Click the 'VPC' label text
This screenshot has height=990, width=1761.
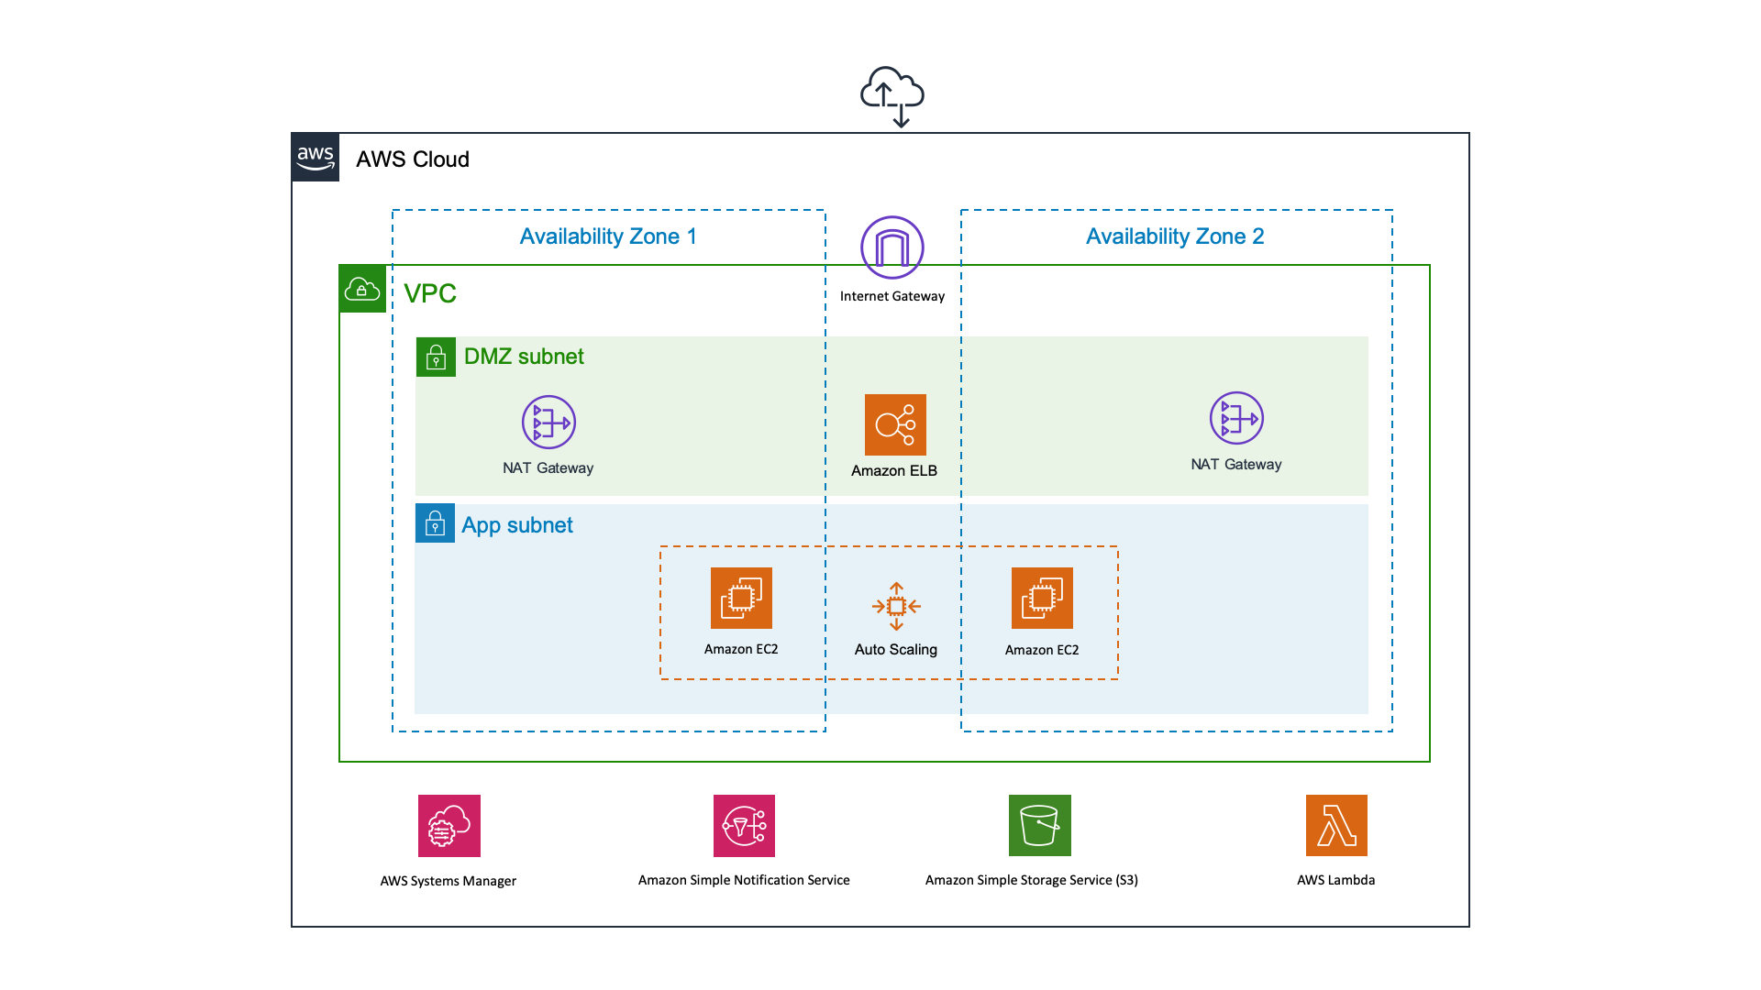click(x=430, y=293)
